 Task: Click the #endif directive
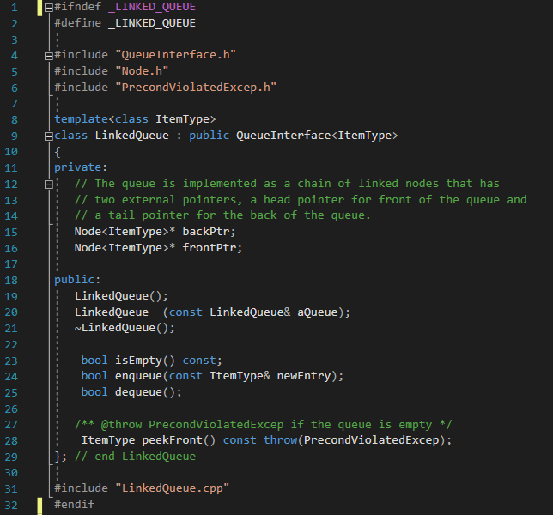pyautogui.click(x=74, y=505)
